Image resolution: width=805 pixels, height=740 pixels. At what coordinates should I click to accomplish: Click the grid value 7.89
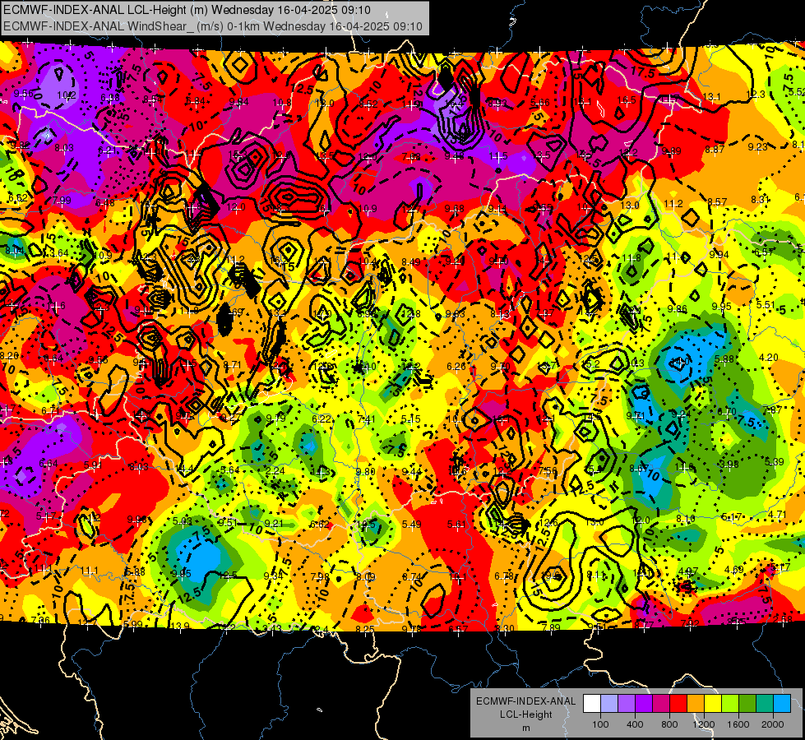click(551, 628)
